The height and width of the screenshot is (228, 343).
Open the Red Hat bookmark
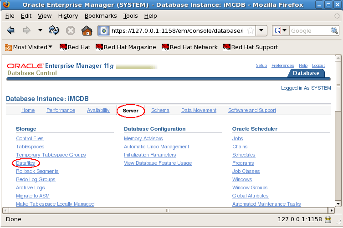point(75,47)
